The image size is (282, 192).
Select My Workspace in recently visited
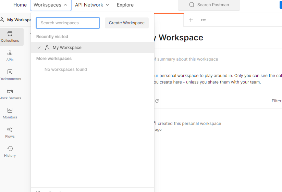93,48
